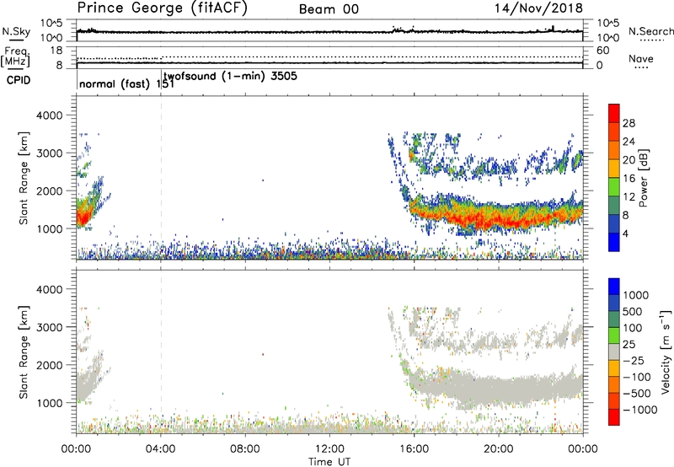This screenshot has height=467, width=674.
Task: Click the 'Prince George (fitACF)' title
Action: [162, 8]
